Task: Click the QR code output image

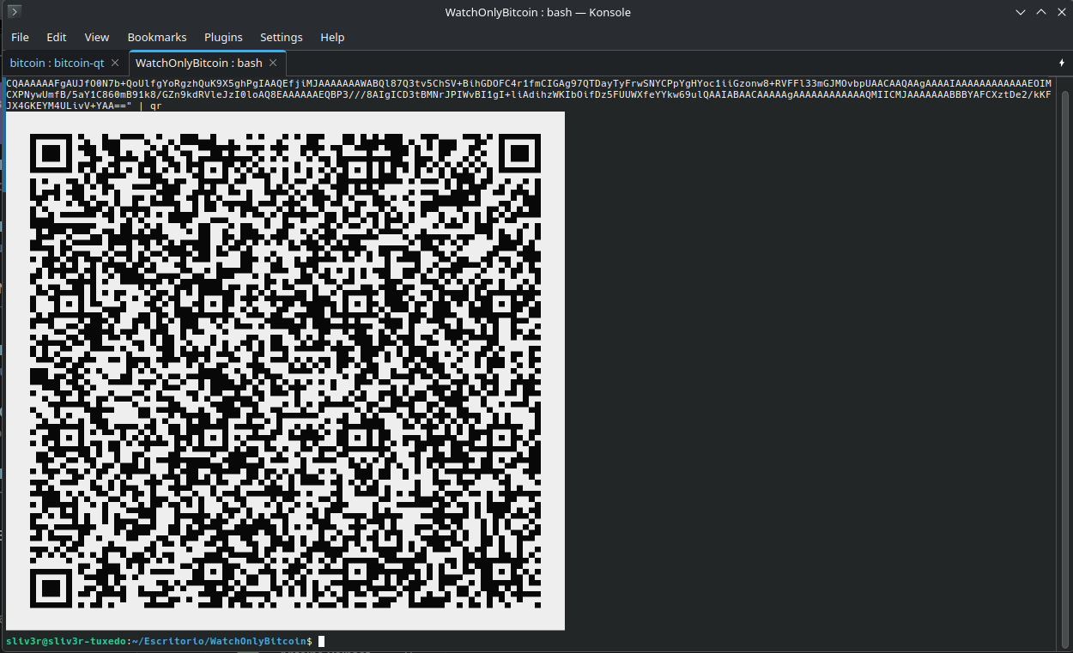Action: pyautogui.click(x=285, y=371)
